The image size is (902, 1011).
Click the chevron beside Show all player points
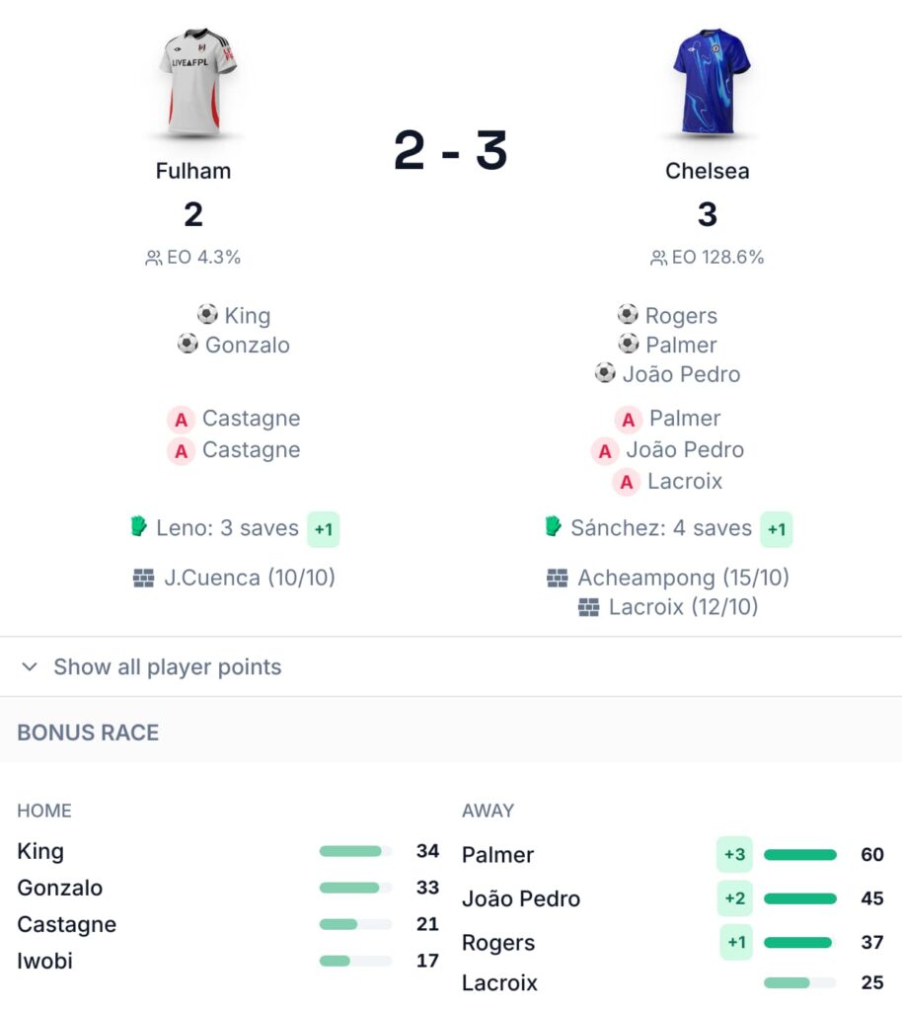pyautogui.click(x=30, y=666)
